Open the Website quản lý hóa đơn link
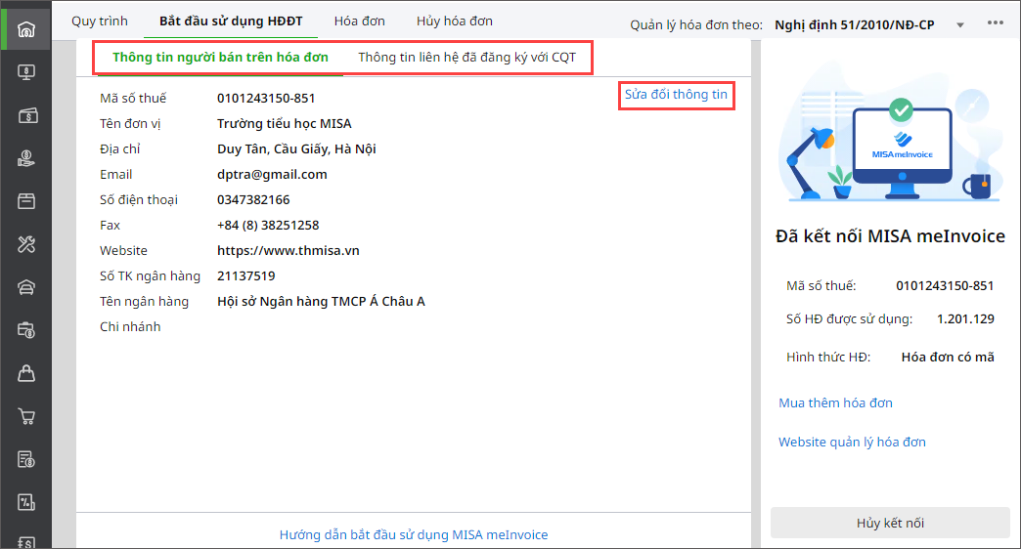The width and height of the screenshot is (1021, 549). (852, 442)
